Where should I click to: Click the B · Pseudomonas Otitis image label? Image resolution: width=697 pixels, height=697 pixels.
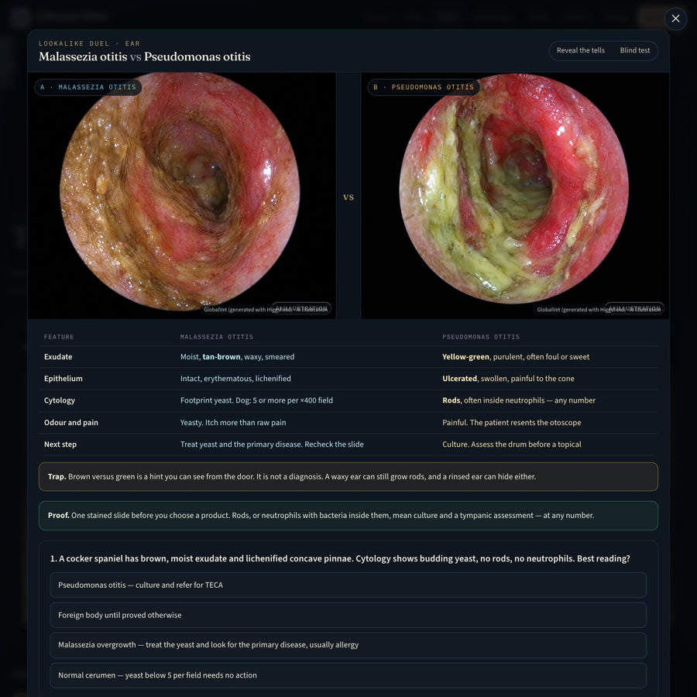(x=424, y=87)
